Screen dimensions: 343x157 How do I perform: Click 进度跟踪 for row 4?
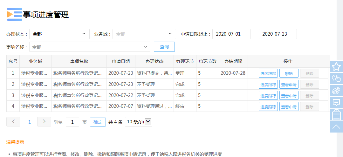[268, 106]
